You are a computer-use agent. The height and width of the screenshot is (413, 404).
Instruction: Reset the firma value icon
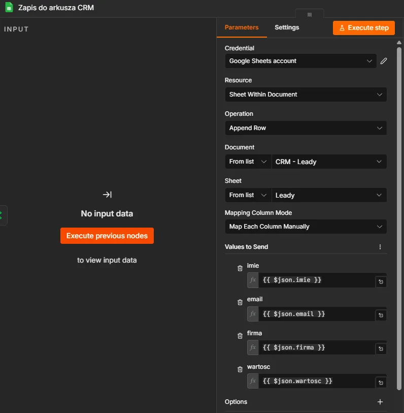pos(381,348)
